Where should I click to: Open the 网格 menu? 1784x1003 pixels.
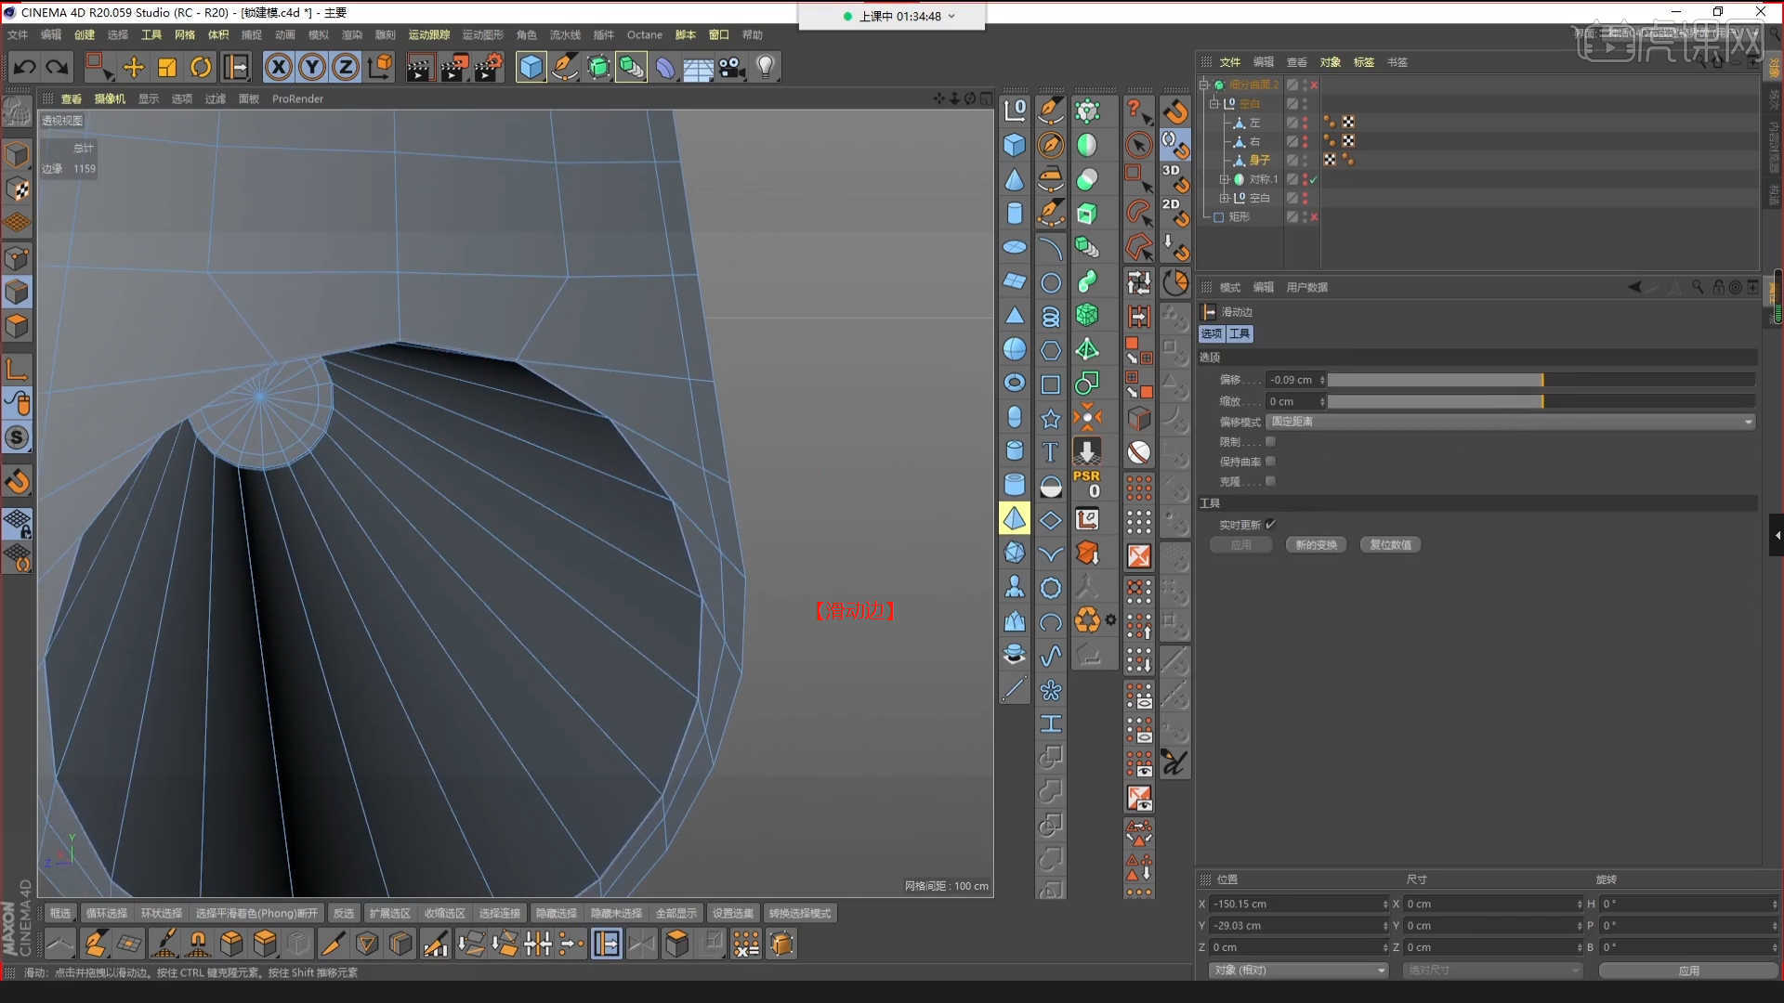(x=185, y=35)
